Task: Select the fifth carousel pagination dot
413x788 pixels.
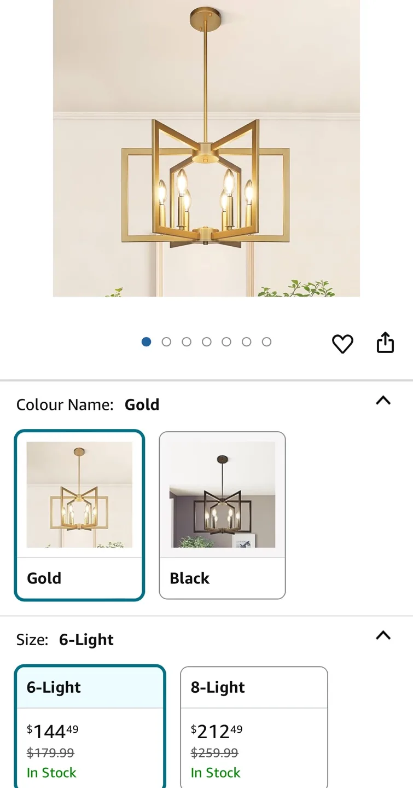Action: point(226,341)
